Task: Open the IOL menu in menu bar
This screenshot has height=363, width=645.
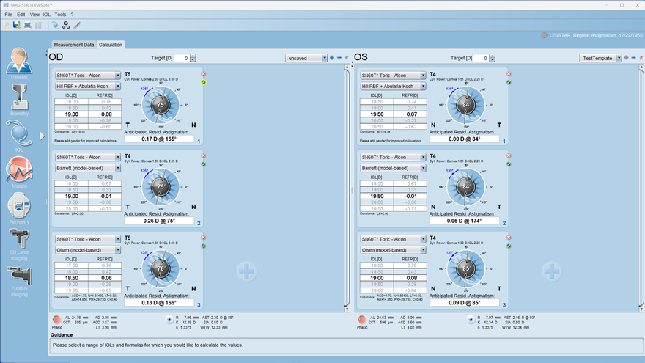Action: click(x=45, y=14)
